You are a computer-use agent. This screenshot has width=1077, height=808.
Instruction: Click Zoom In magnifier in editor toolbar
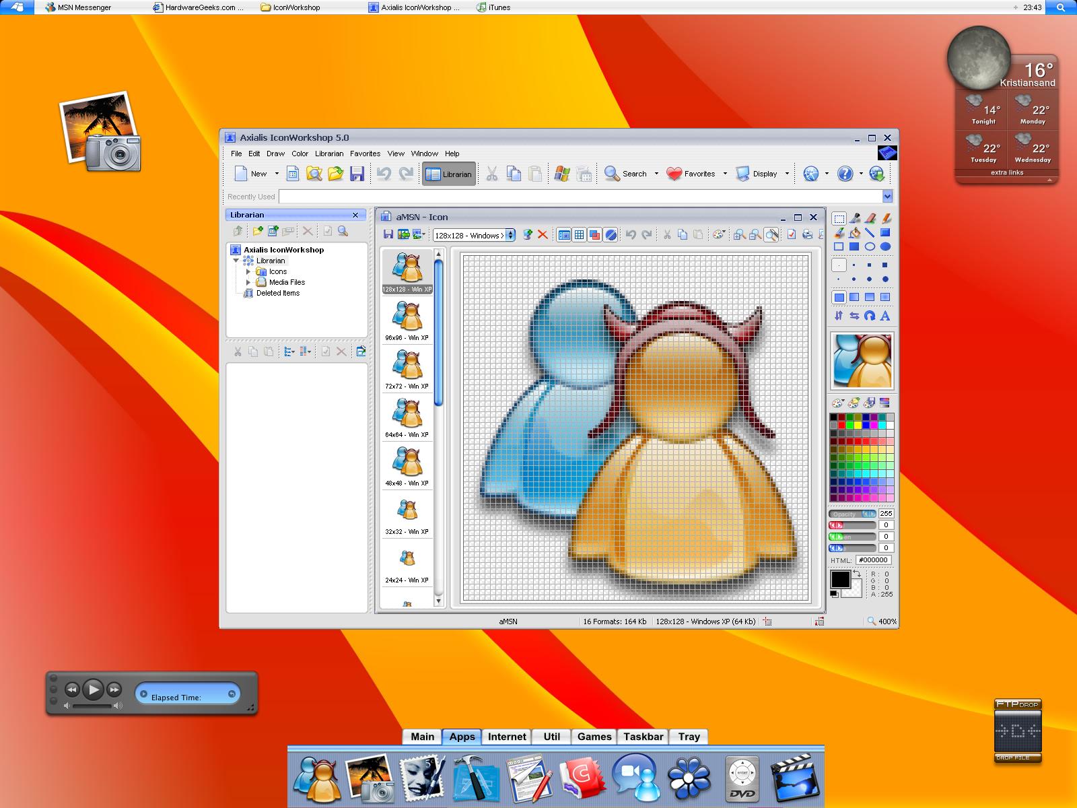[740, 234]
